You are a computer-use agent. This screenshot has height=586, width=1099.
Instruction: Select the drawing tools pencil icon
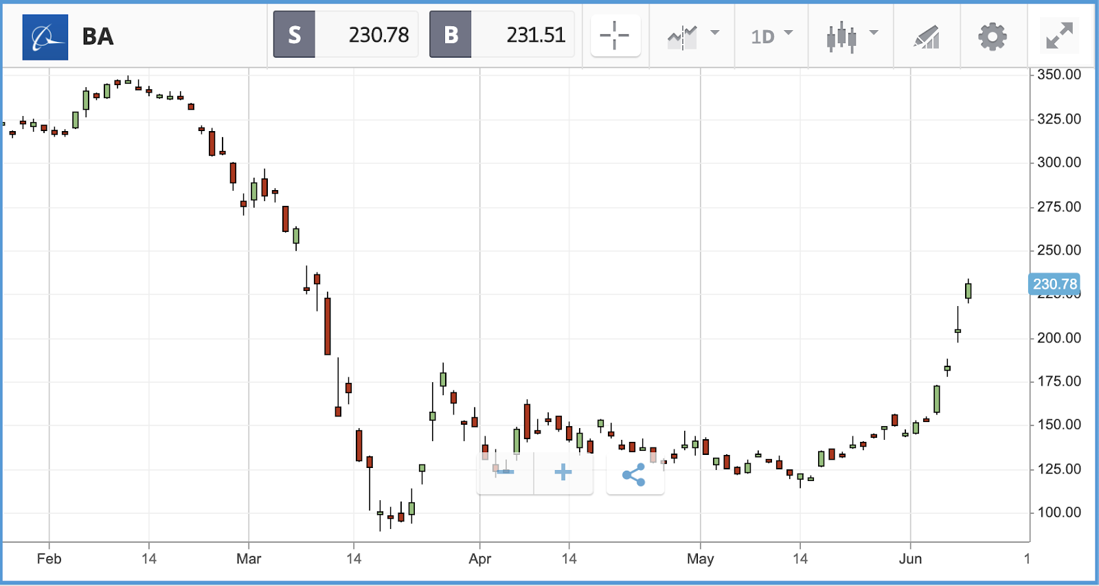[x=927, y=37]
